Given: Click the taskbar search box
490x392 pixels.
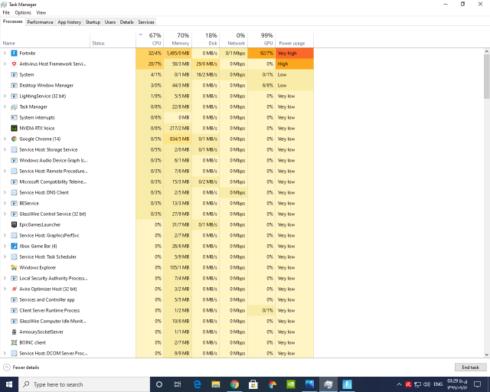Looking at the screenshot, I should 84,384.
